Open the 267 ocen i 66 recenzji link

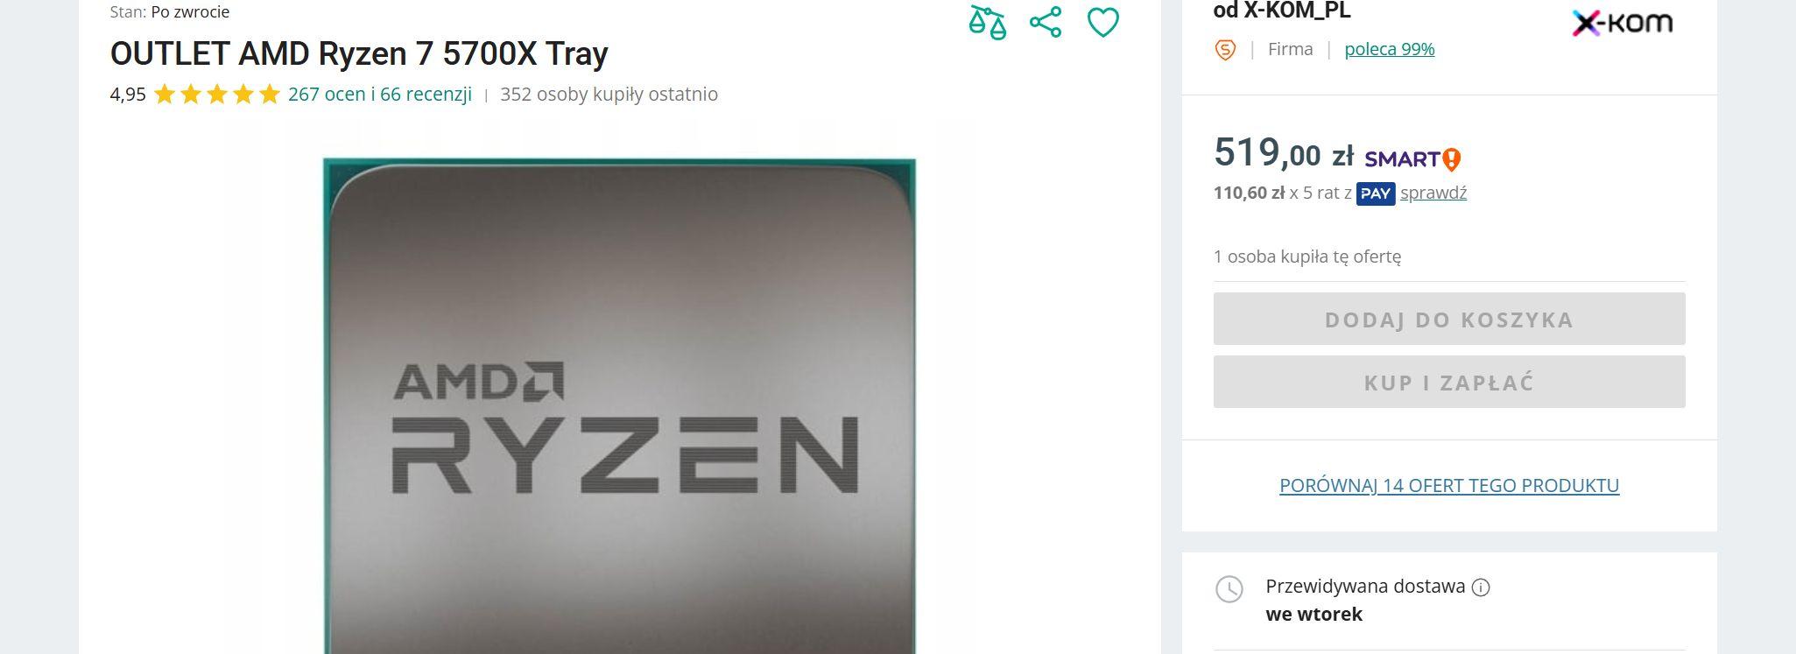point(380,94)
